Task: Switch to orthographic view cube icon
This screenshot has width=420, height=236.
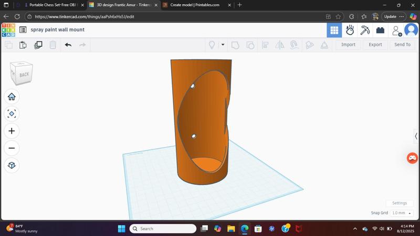Action: pos(12,166)
